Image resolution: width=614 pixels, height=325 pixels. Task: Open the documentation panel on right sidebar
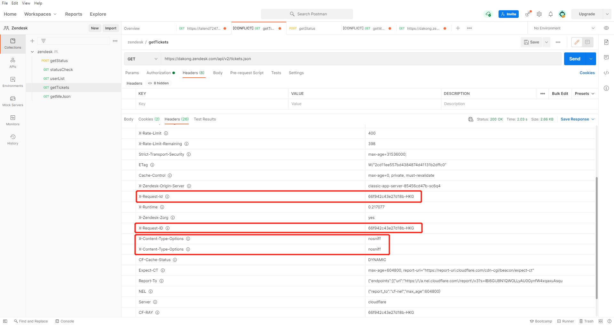tap(606, 42)
